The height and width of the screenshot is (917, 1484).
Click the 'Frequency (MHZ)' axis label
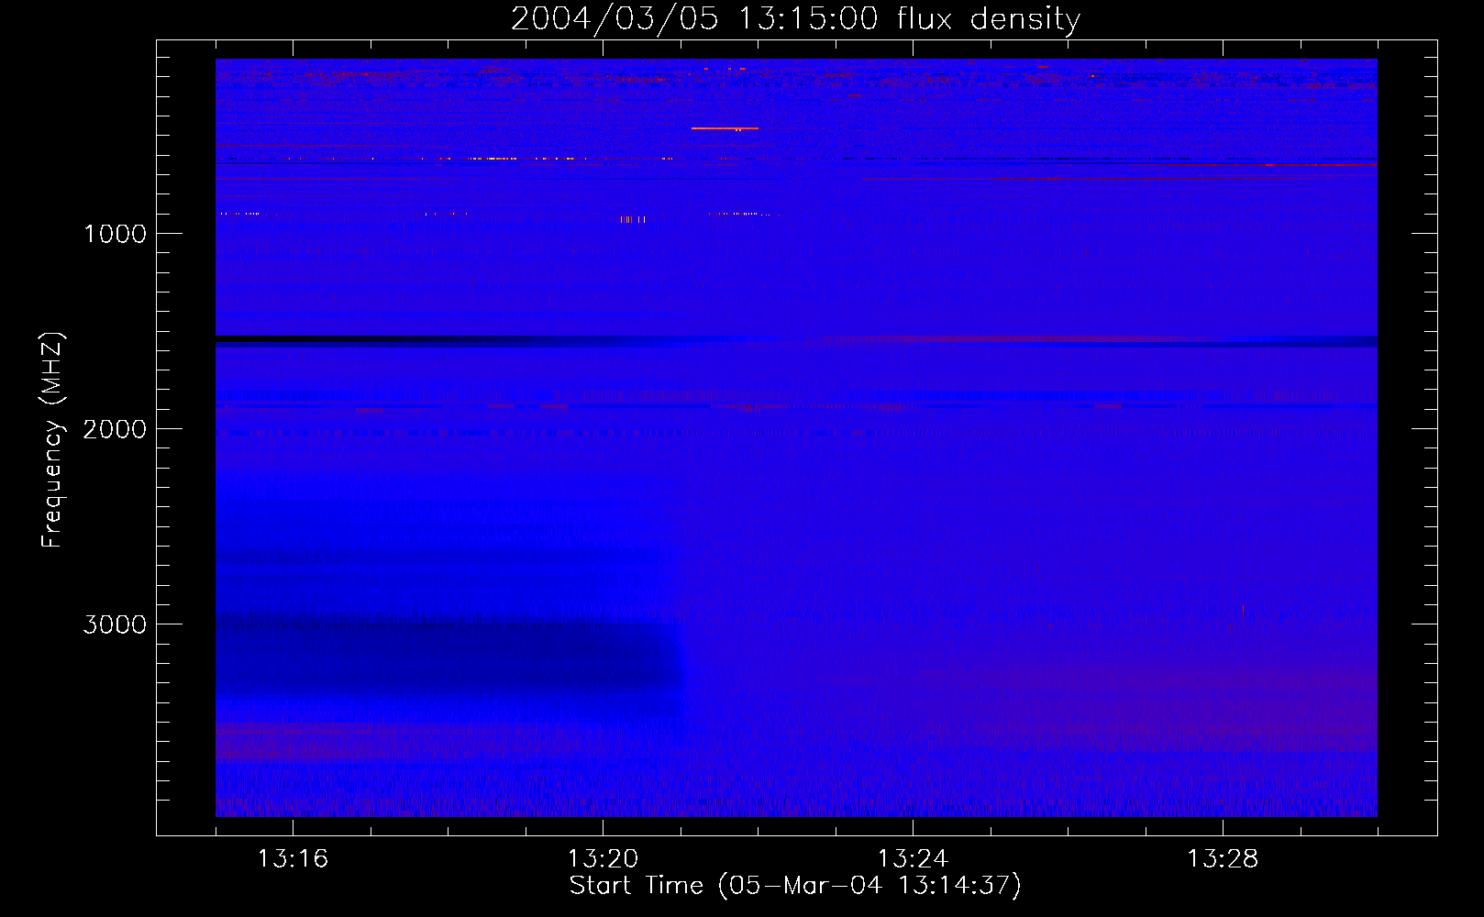[53, 440]
